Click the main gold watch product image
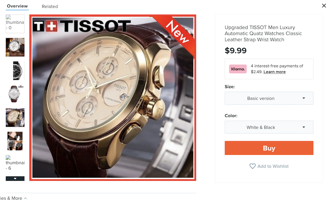This screenshot has height=200, width=328. (113, 98)
